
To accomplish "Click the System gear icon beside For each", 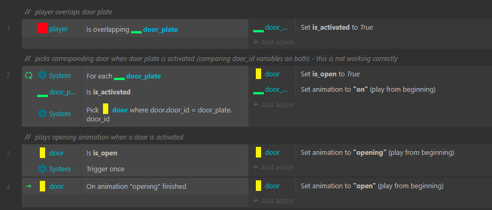I will point(42,75).
